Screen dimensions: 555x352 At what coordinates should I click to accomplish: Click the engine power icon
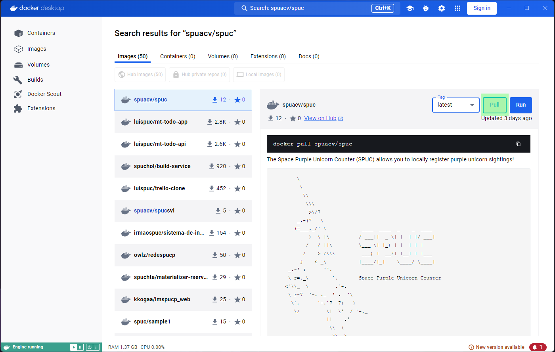point(90,347)
